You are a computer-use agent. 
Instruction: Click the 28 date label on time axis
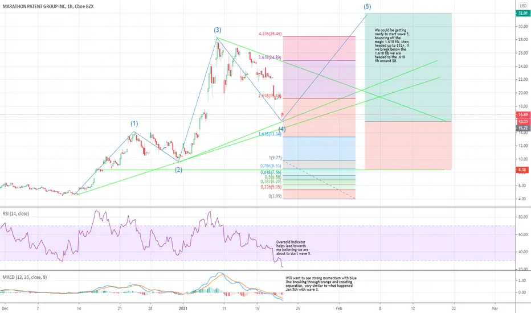coord(150,308)
